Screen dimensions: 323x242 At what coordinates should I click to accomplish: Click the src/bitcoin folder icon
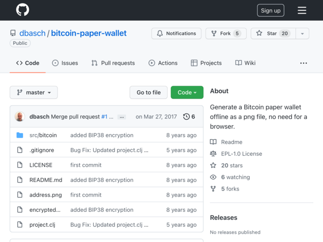coord(20,135)
